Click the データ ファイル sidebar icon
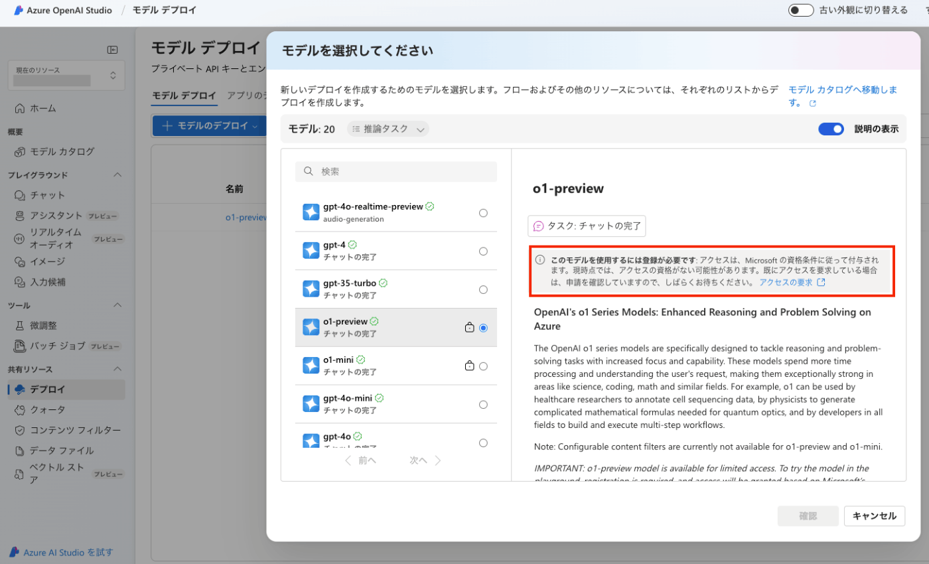This screenshot has width=929, height=564. pyautogui.click(x=19, y=451)
